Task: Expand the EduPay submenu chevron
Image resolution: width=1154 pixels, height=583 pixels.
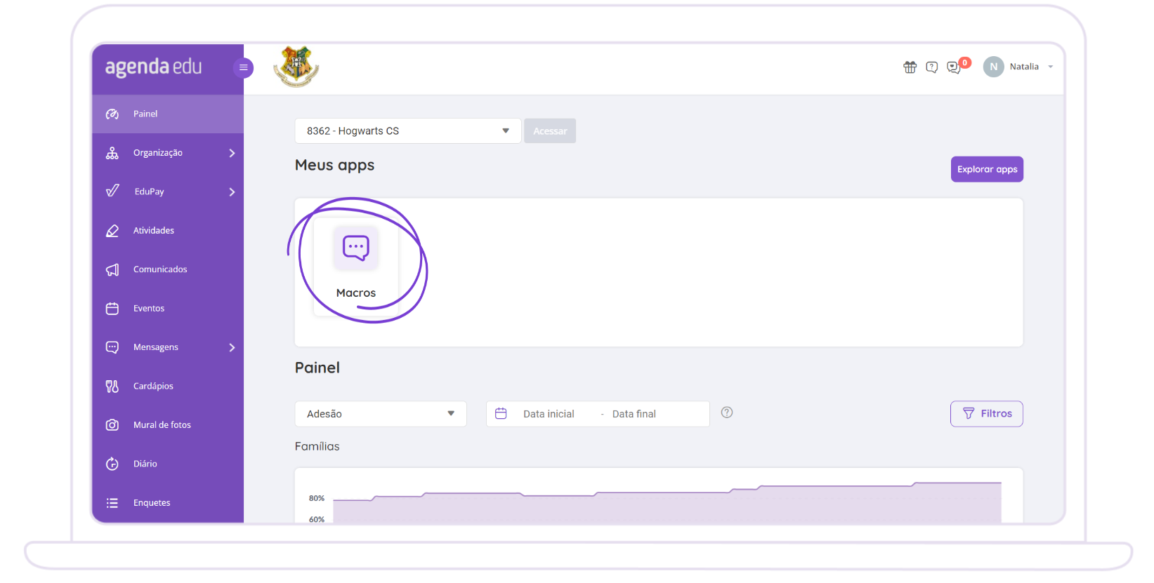Action: pyautogui.click(x=232, y=192)
